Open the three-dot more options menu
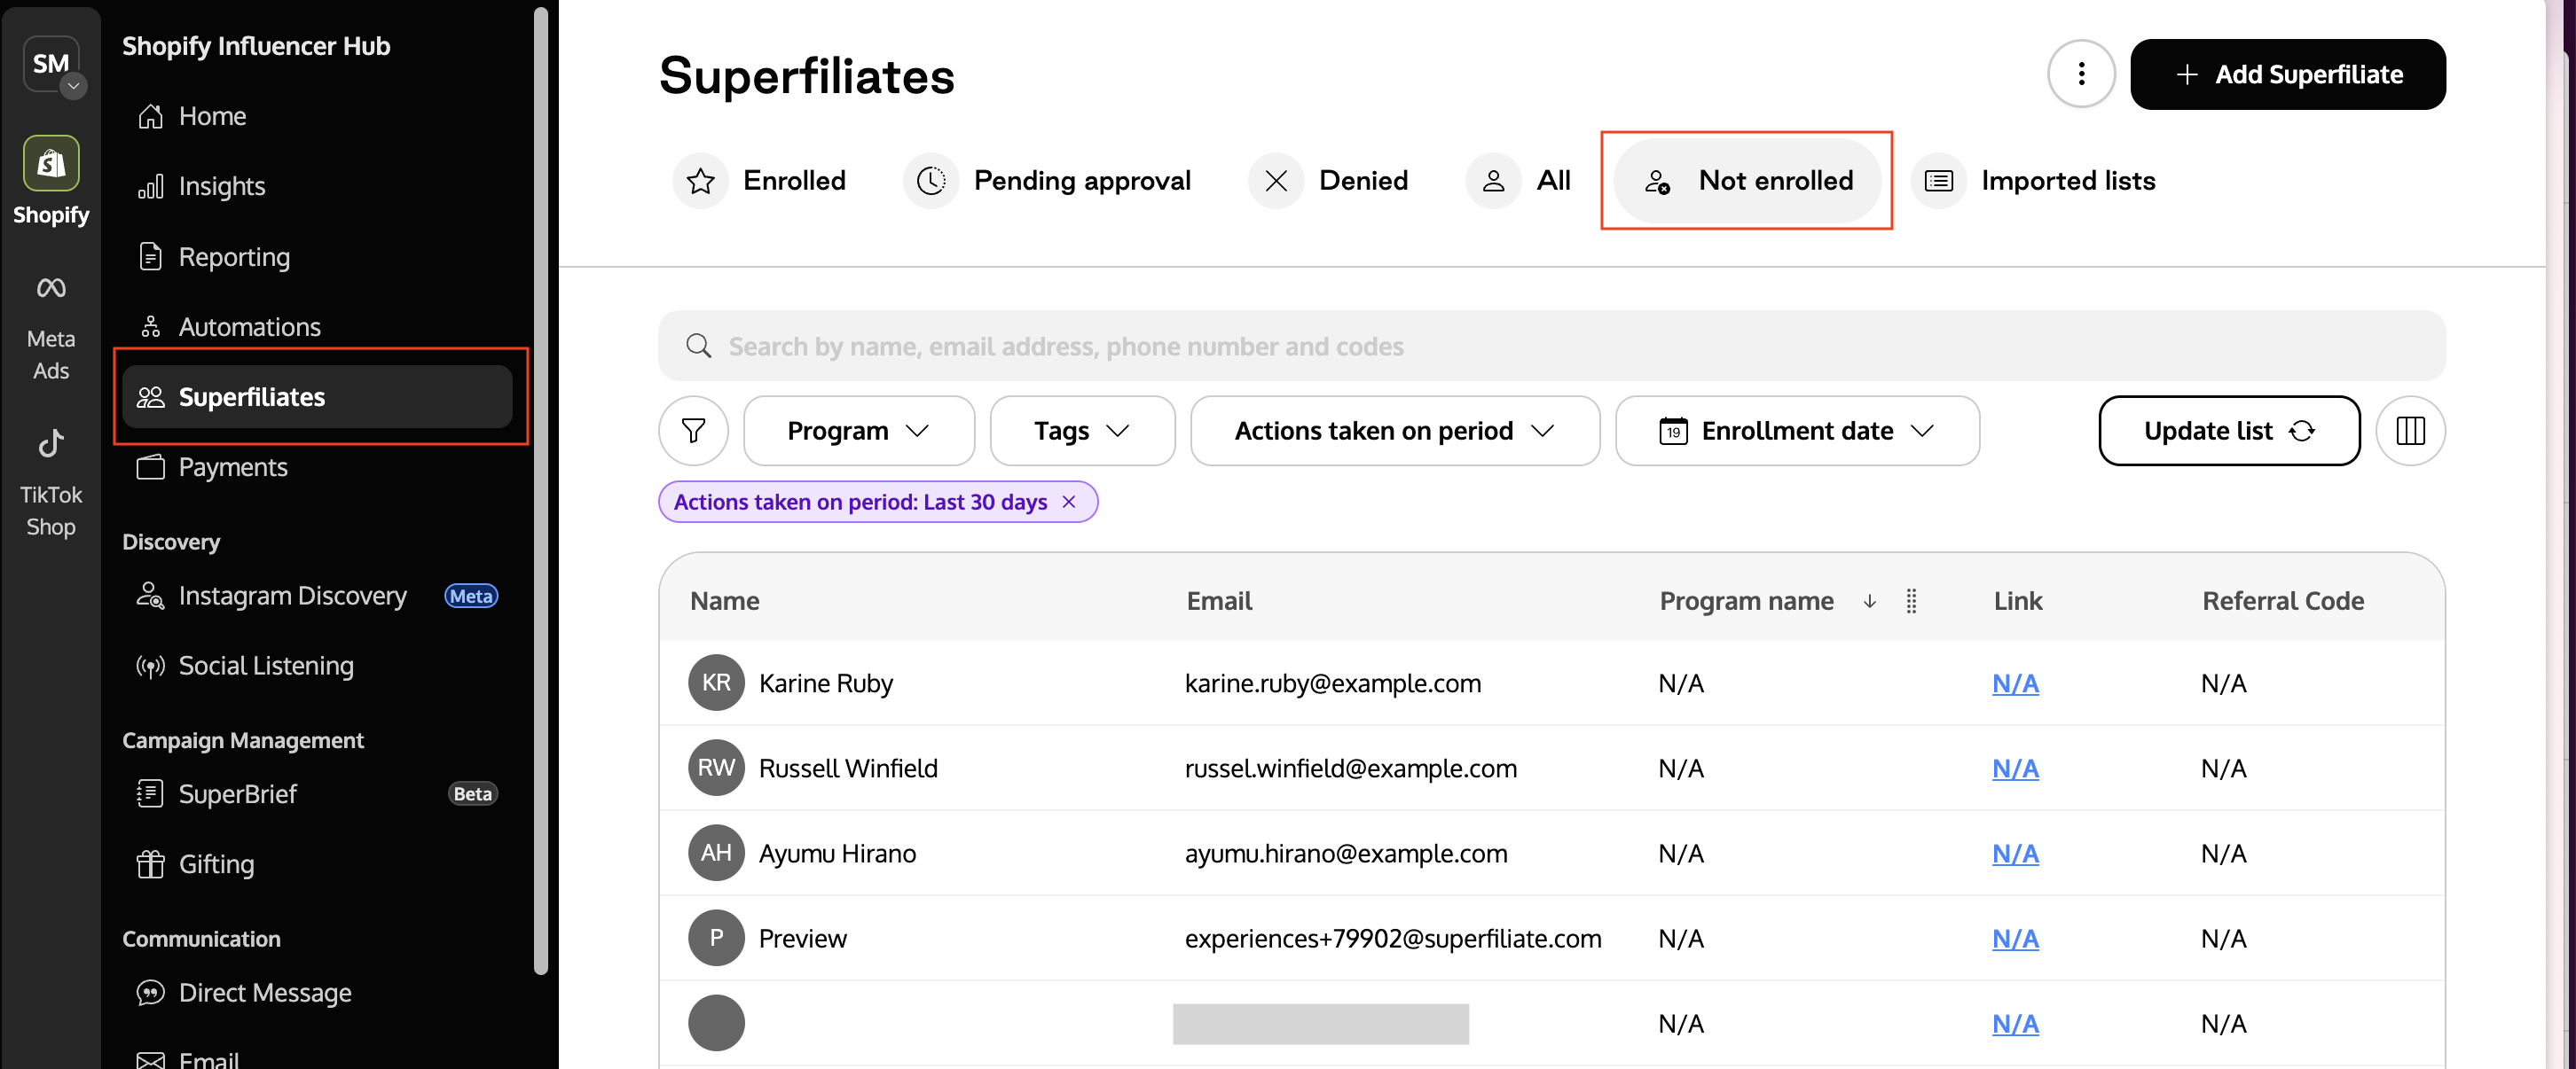 click(x=2081, y=74)
